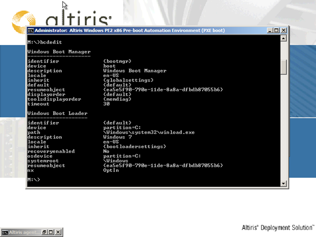The height and width of the screenshot is (237, 316).
Task: Click the Altiris agent minimized window icon
Action: (5, 233)
